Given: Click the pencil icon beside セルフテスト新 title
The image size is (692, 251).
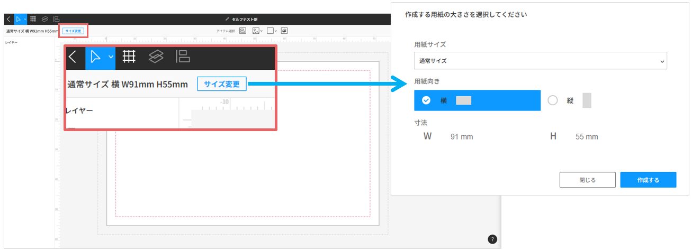Looking at the screenshot, I should pos(228,18).
